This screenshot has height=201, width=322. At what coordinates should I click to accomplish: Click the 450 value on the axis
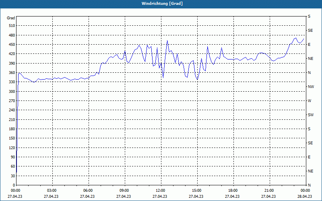(12, 45)
